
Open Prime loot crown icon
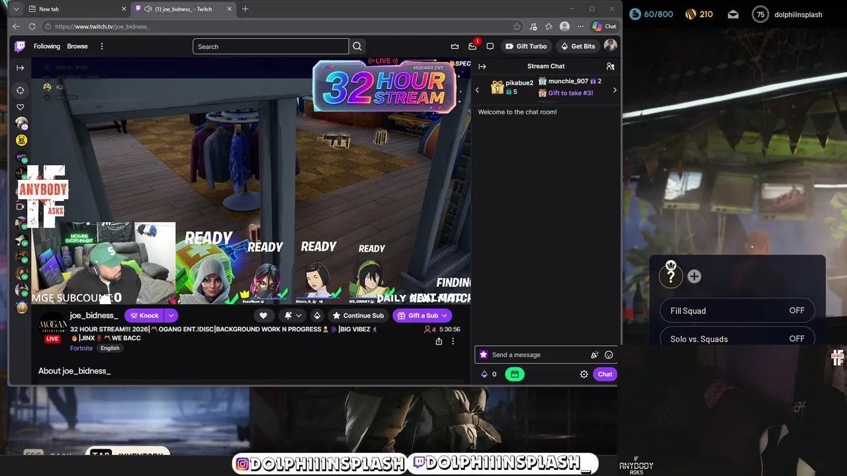(455, 46)
